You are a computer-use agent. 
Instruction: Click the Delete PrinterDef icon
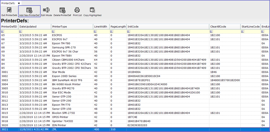(62, 10)
